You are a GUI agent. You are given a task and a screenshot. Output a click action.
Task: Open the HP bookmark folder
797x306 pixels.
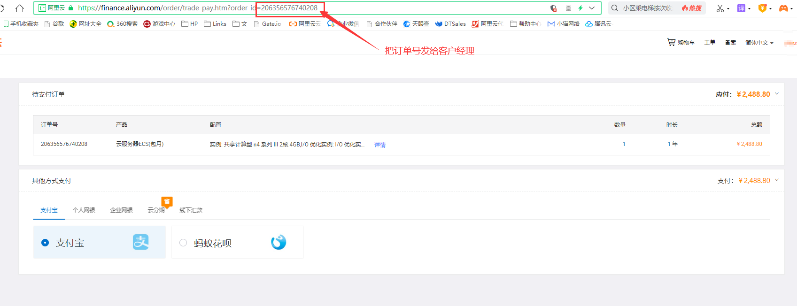point(190,24)
